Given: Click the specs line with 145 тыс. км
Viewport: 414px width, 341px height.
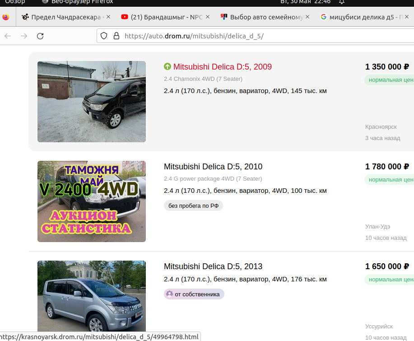Looking at the screenshot, I should point(245,91).
